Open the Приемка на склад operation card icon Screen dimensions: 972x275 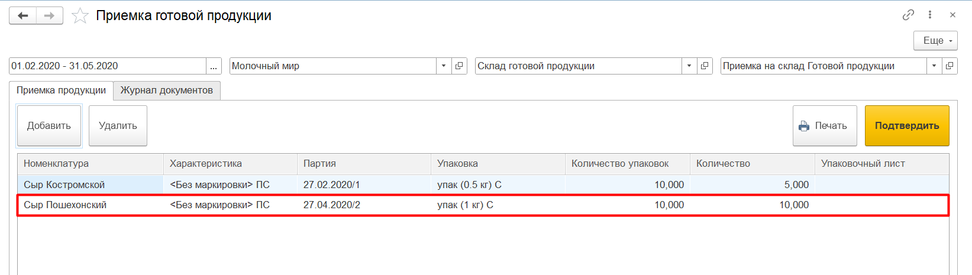[950, 66]
